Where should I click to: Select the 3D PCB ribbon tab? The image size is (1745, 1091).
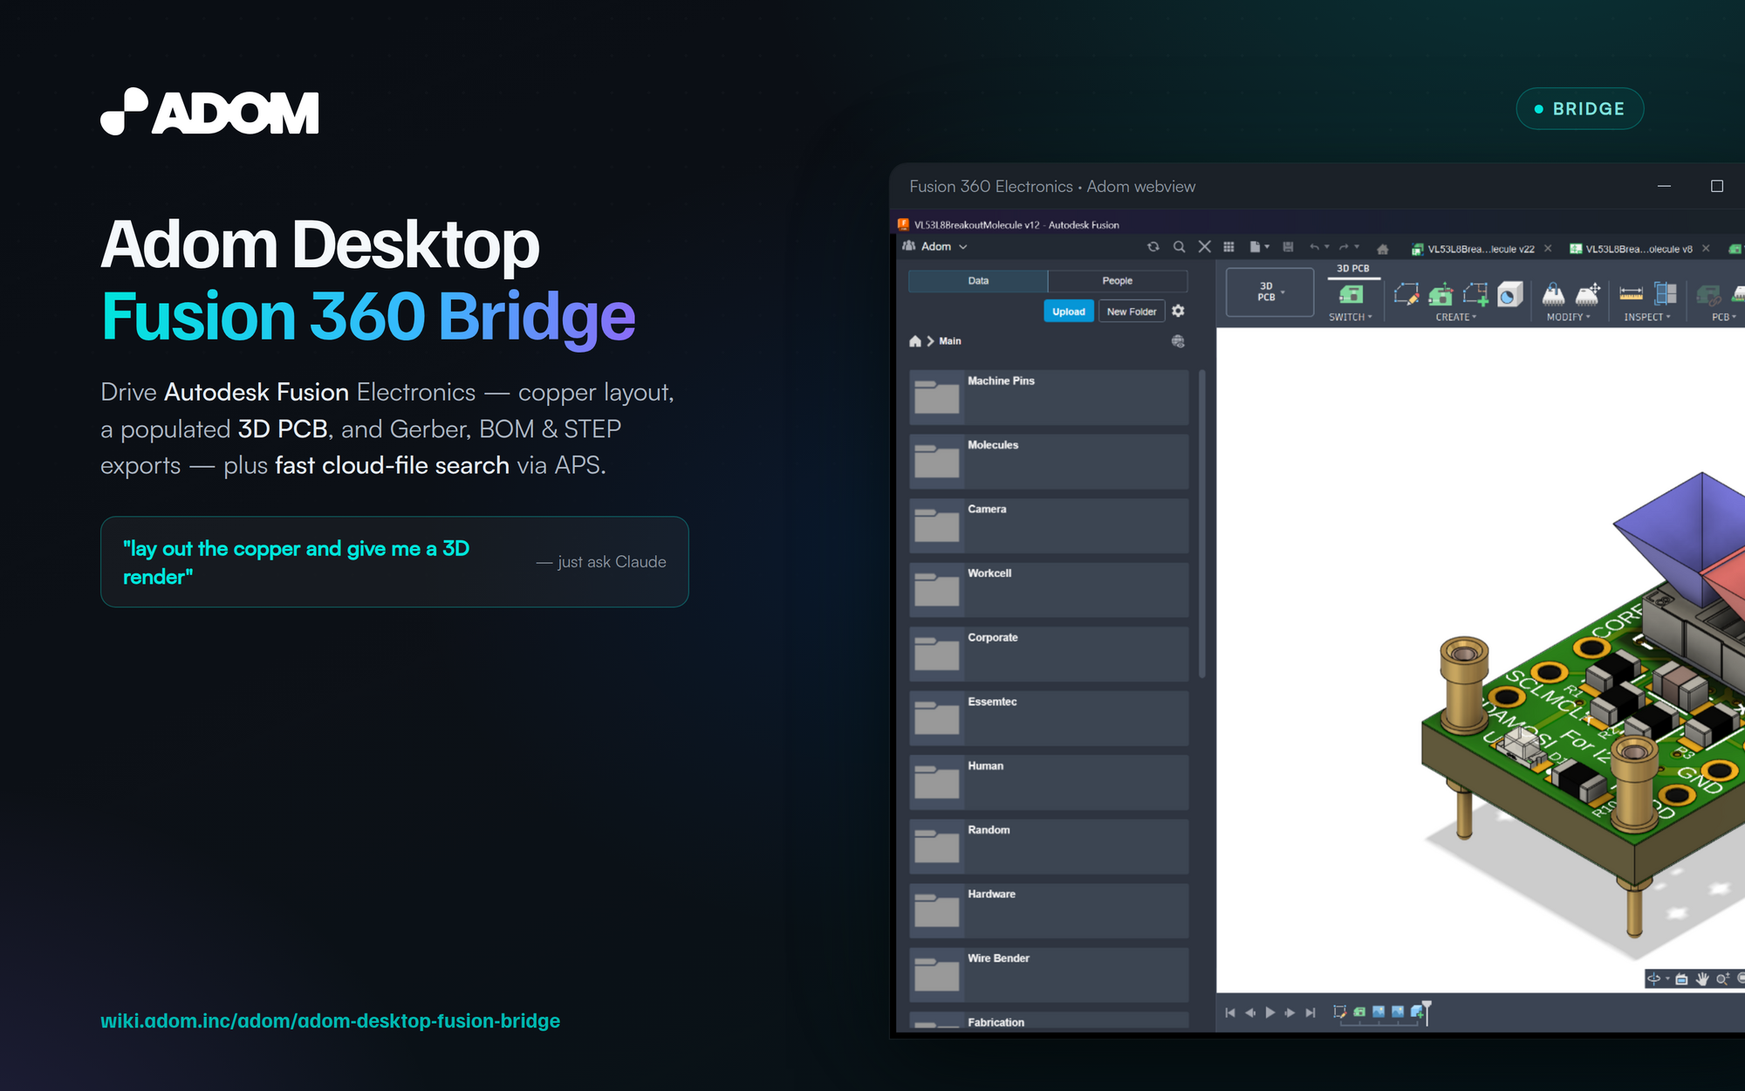1353,269
